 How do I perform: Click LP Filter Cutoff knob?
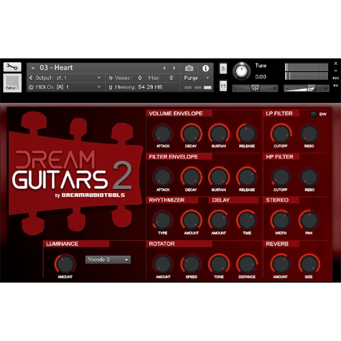point(281,134)
